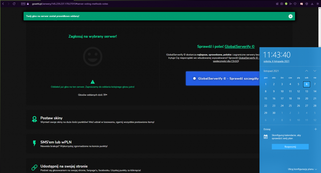Select today's date 6 in the calendar
This screenshot has height=173, width=321.
(x=307, y=84)
